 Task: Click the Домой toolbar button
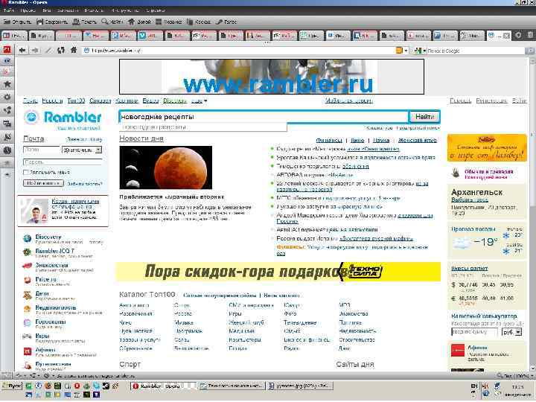click(x=139, y=22)
